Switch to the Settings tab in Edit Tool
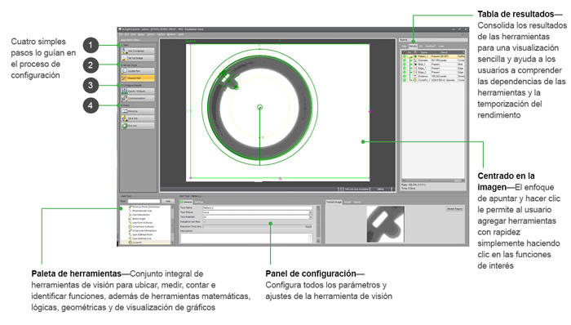Image resolution: width=571 pixels, height=325 pixels. 199,202
